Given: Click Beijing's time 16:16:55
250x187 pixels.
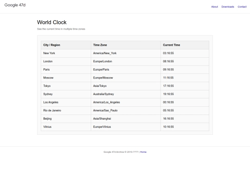Looking at the screenshot, I should pos(168,119).
